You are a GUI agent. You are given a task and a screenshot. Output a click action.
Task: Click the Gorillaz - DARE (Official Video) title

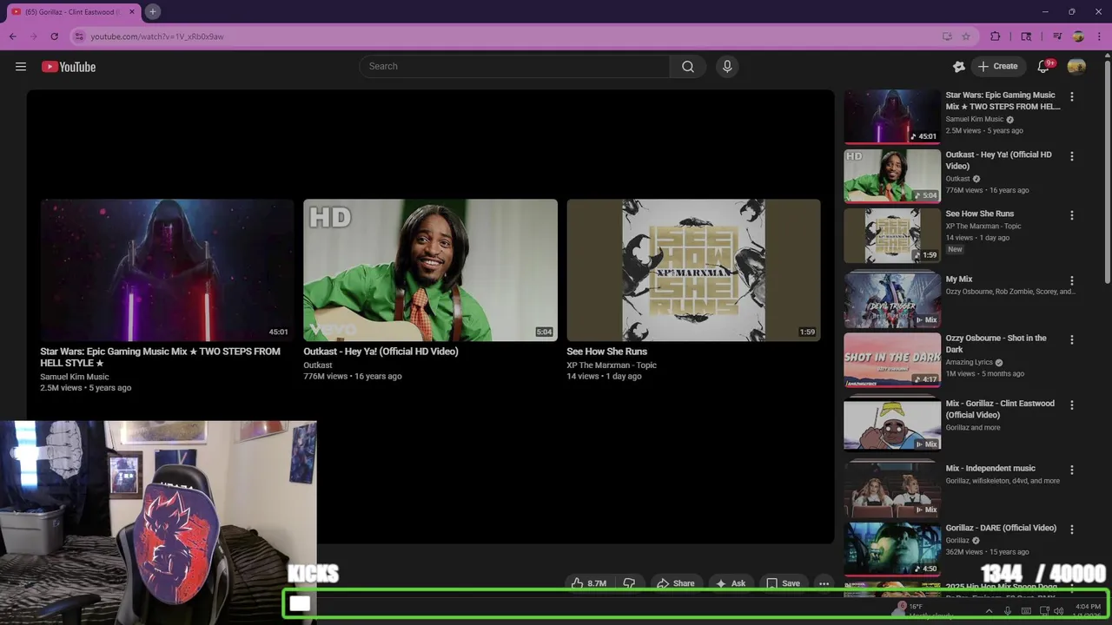click(1001, 528)
